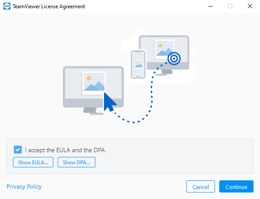Click the TeamViewer logo in the title bar
This screenshot has height=199, width=260.
click(x=7, y=7)
